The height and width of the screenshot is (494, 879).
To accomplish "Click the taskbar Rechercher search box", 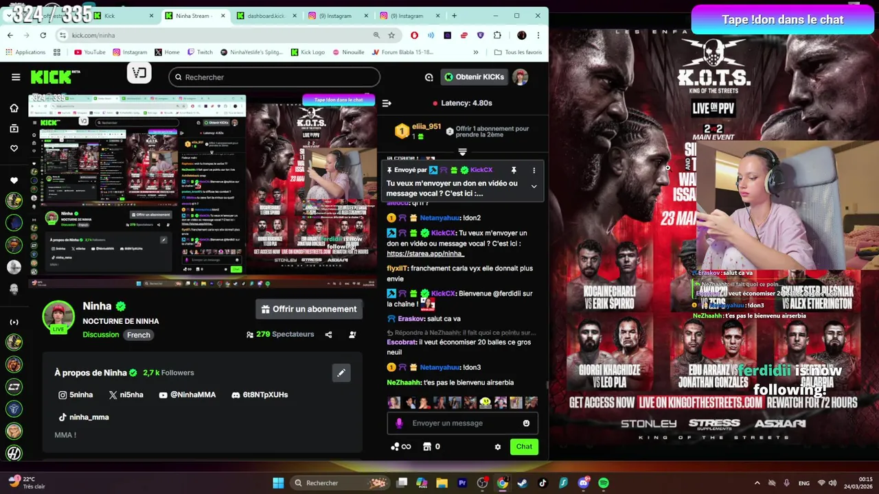I will tap(339, 483).
